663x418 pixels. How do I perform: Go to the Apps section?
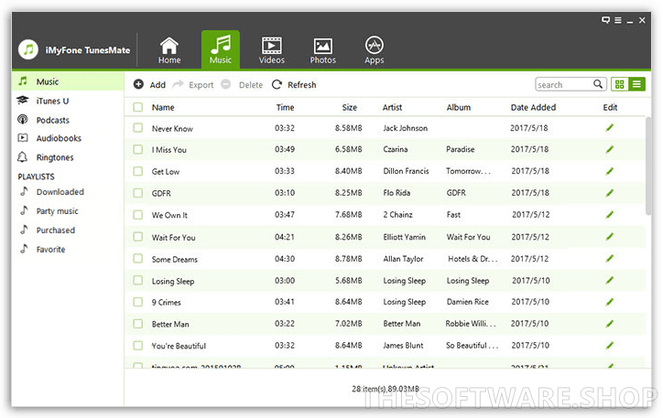coord(374,49)
